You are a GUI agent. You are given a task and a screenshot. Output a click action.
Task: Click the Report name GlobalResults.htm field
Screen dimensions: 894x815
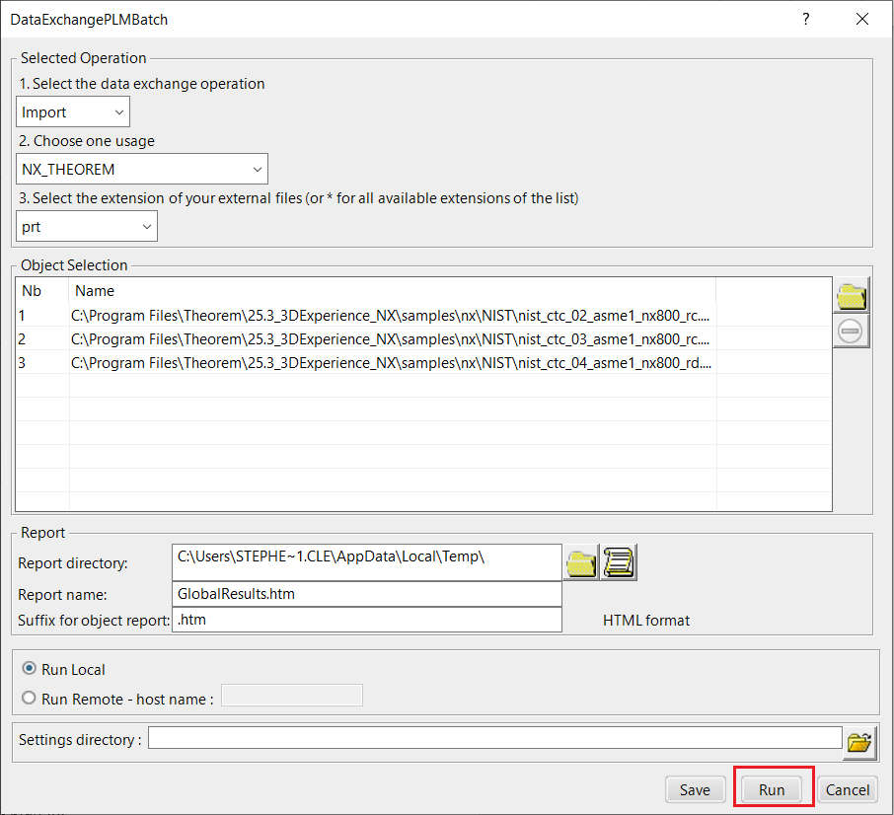pos(367,594)
